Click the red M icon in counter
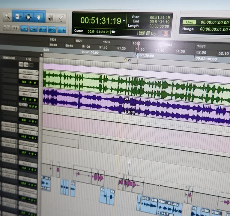 166,34
